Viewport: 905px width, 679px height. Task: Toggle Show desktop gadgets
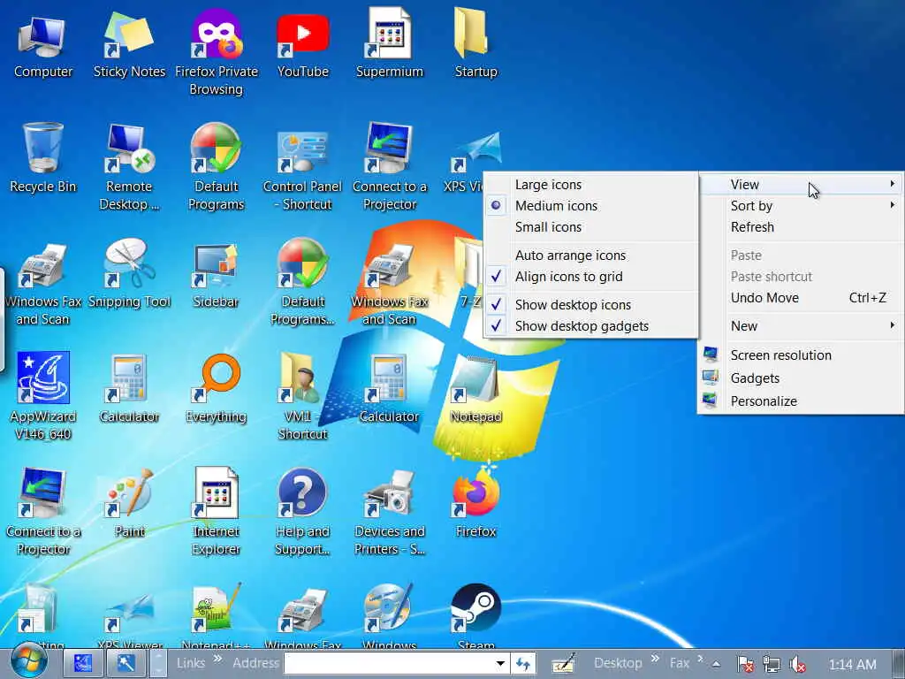tap(590, 326)
